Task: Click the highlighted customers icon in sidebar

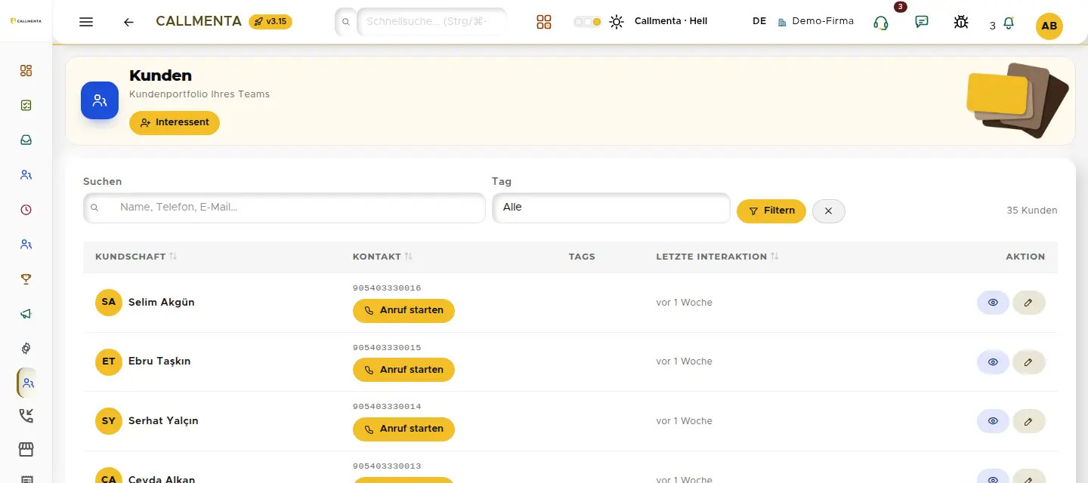Action: 27,383
